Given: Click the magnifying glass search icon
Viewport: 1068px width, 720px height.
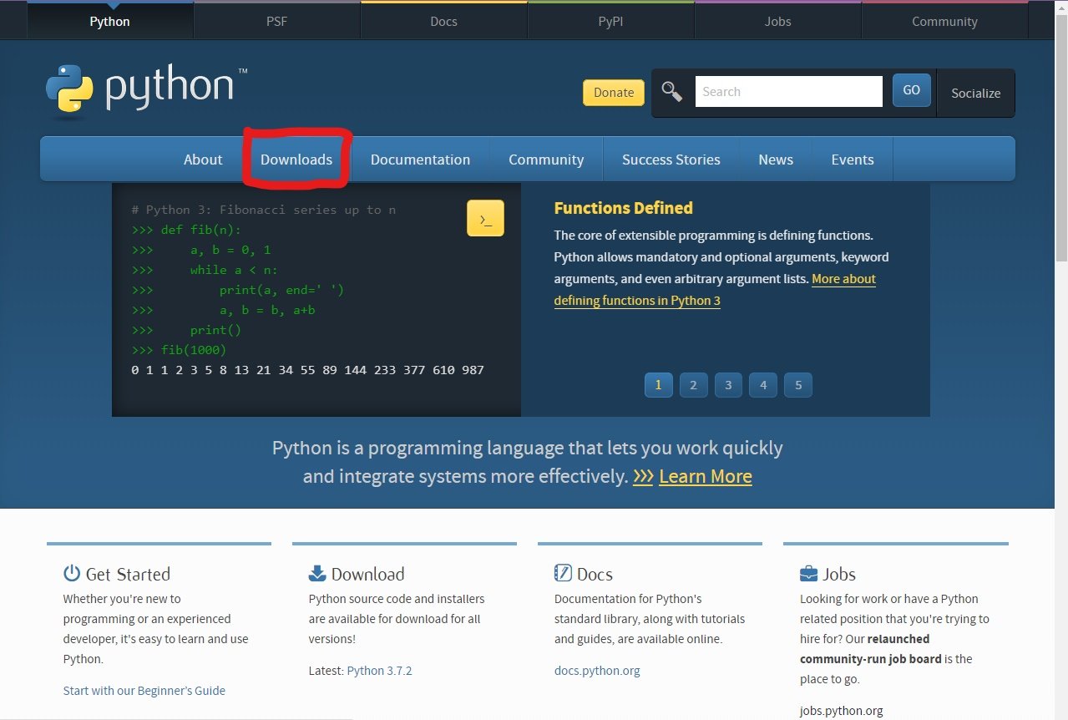Looking at the screenshot, I should [x=672, y=91].
